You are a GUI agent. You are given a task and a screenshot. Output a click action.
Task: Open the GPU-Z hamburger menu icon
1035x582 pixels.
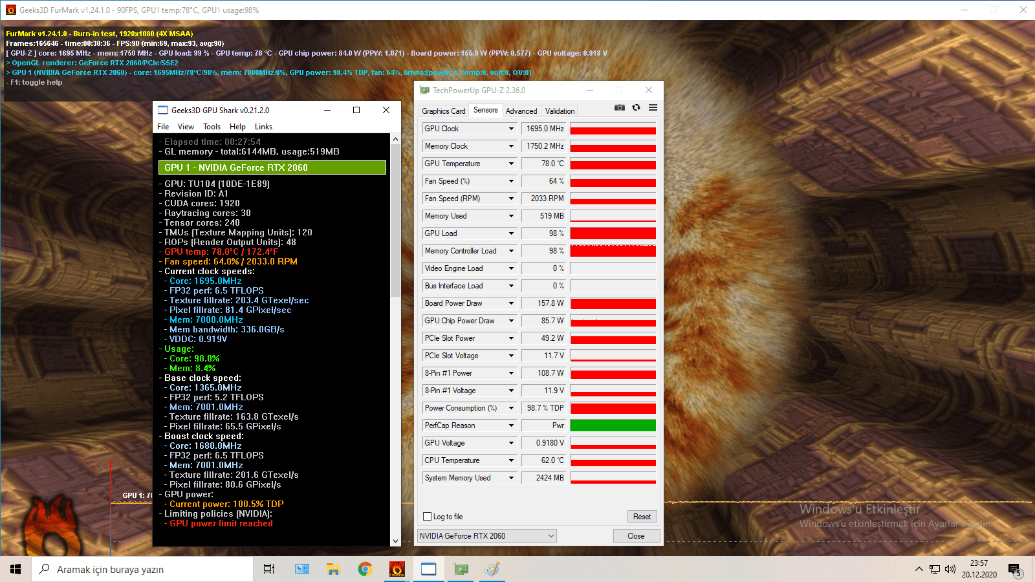point(653,107)
